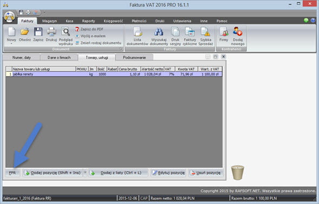Open Druk seryjny
319x204 pixels.
(x=175, y=36)
